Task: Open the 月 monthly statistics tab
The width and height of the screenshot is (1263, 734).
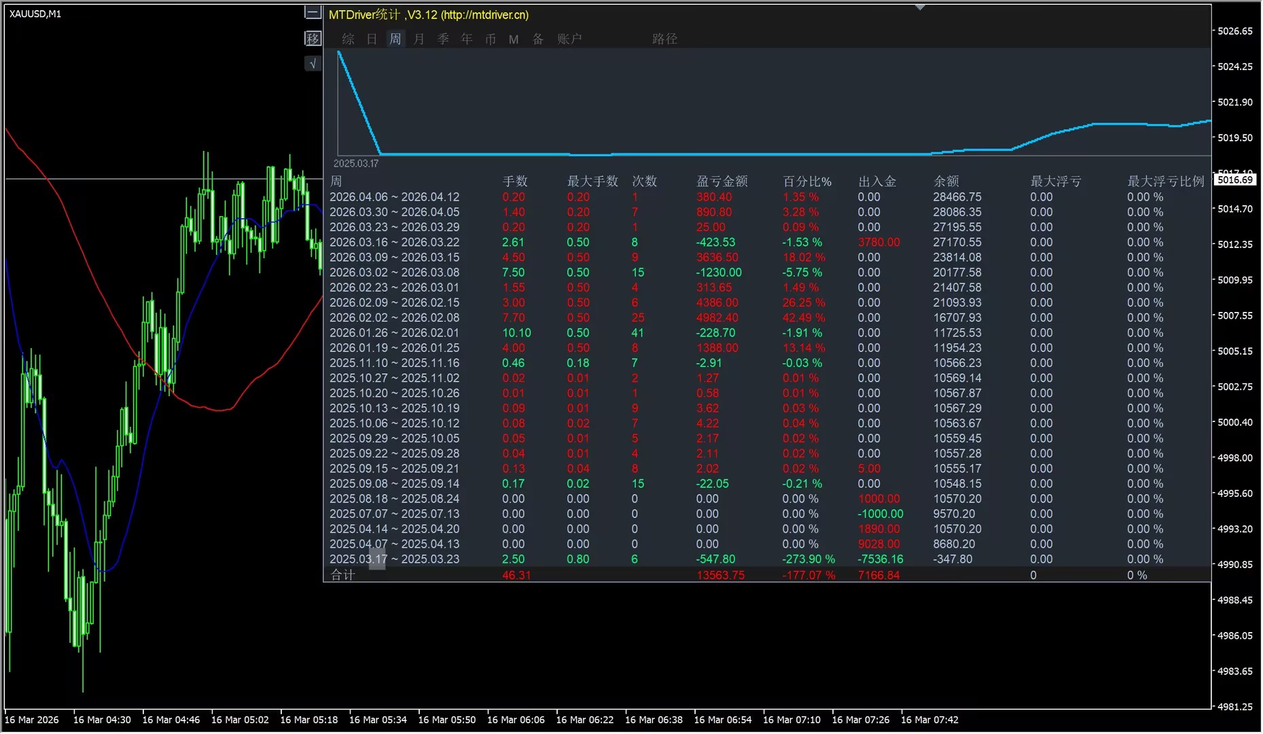Action: (x=419, y=39)
